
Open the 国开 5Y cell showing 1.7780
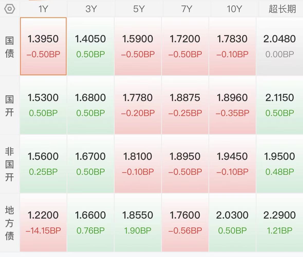138,105
